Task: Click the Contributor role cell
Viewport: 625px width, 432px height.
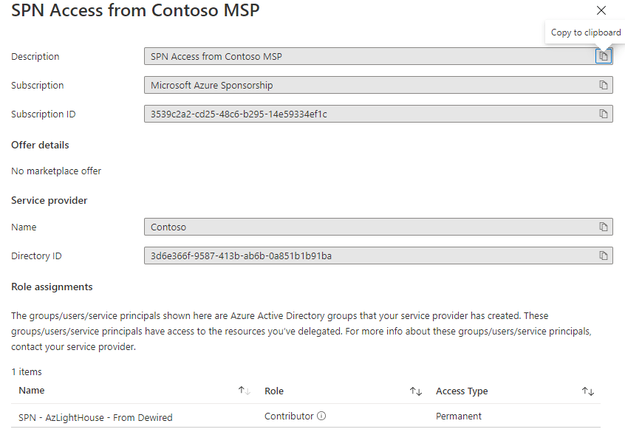Action: coord(289,416)
